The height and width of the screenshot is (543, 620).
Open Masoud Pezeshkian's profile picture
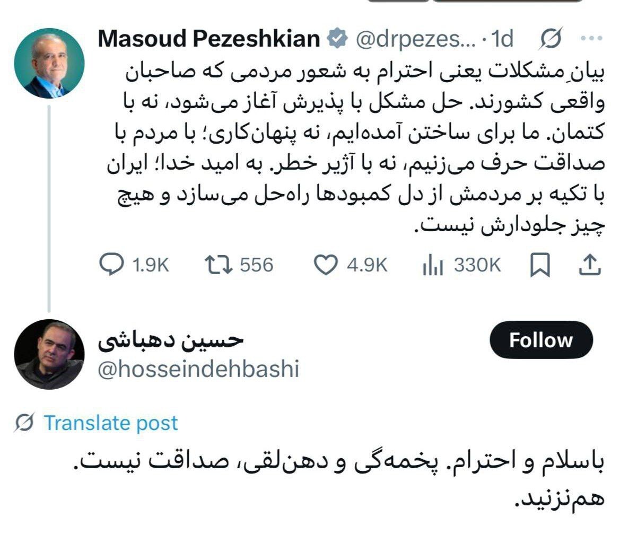[49, 63]
